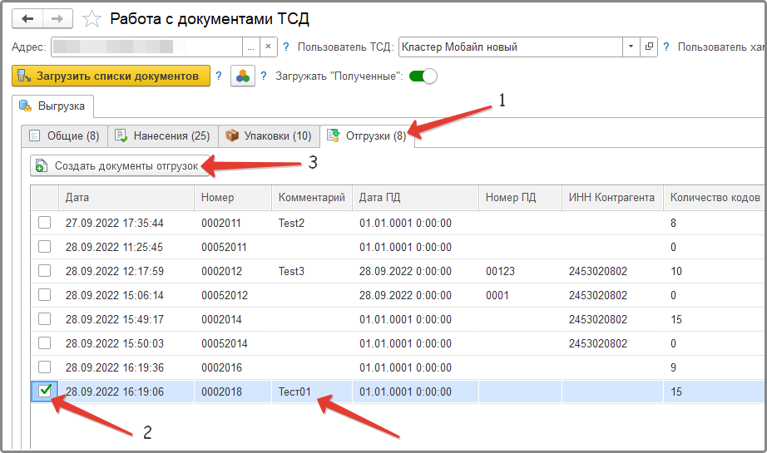
Task: Show help next to Загрузить списки документов
Action: [x=219, y=76]
